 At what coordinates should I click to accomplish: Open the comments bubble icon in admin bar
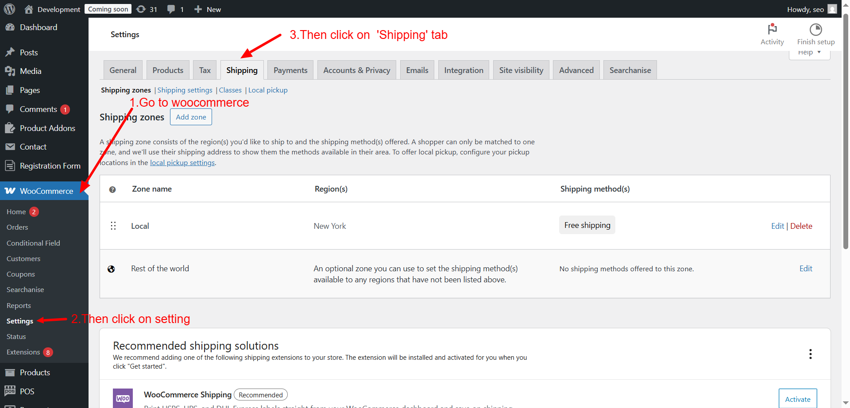[171, 9]
